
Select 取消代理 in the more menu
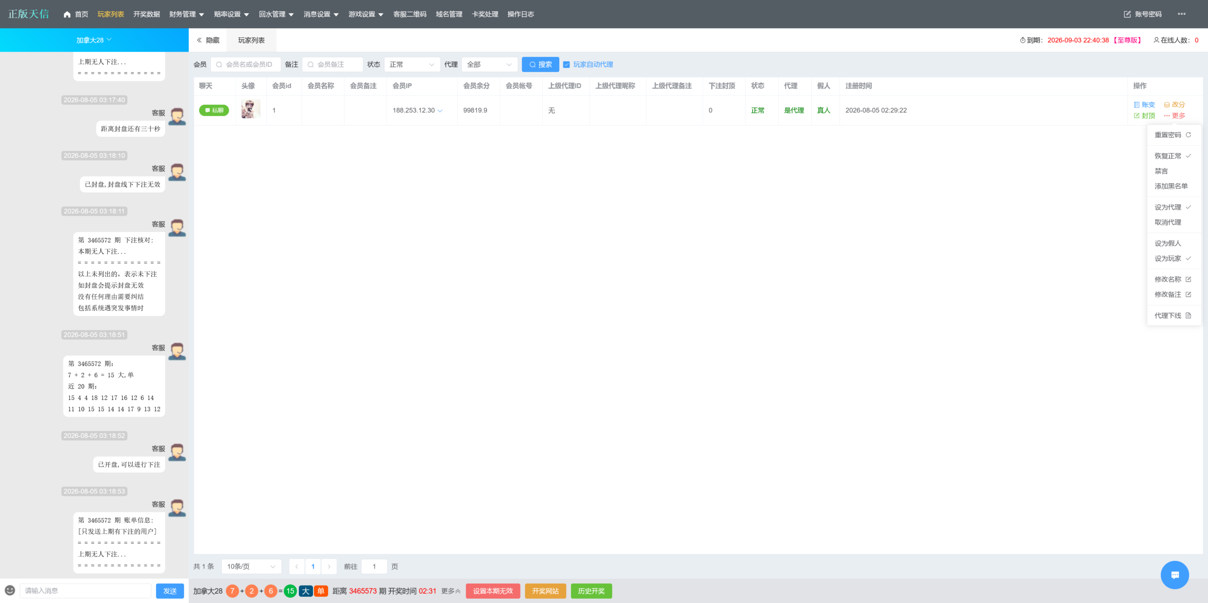pyautogui.click(x=1173, y=222)
